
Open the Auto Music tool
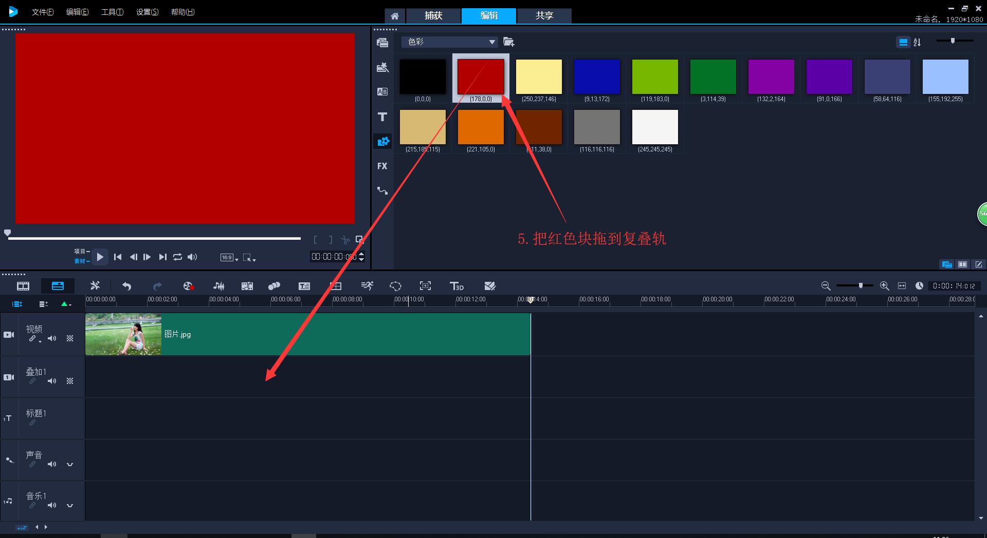(247, 286)
